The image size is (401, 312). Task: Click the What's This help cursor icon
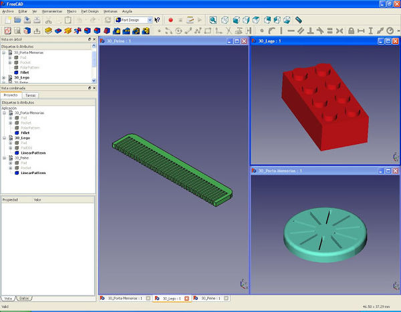(x=157, y=21)
